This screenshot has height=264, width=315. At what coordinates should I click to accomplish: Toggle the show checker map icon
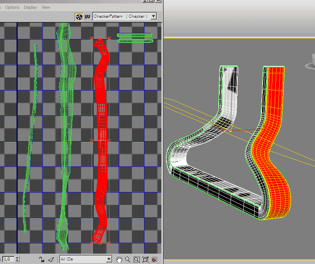click(x=79, y=16)
